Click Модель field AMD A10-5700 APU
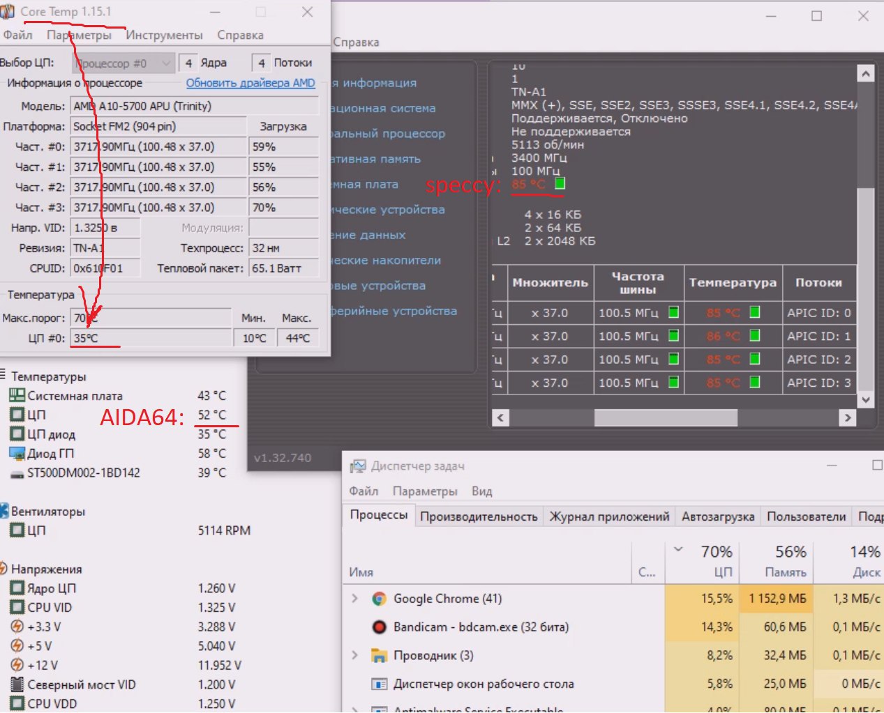Image resolution: width=884 pixels, height=713 pixels. (x=195, y=106)
